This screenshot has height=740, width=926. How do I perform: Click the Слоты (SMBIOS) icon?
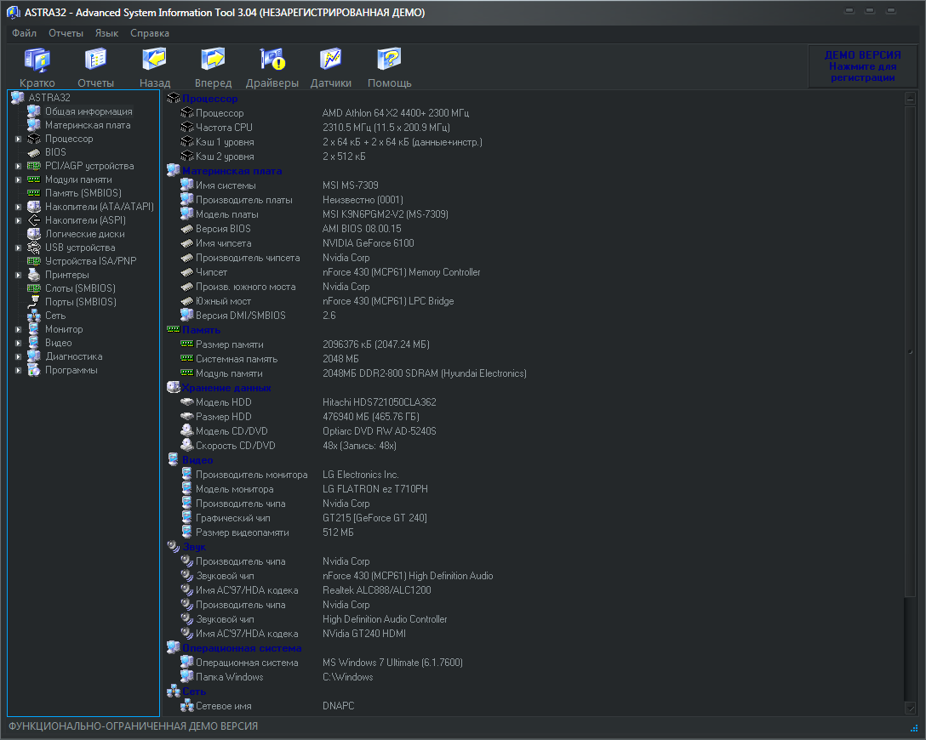click(34, 288)
